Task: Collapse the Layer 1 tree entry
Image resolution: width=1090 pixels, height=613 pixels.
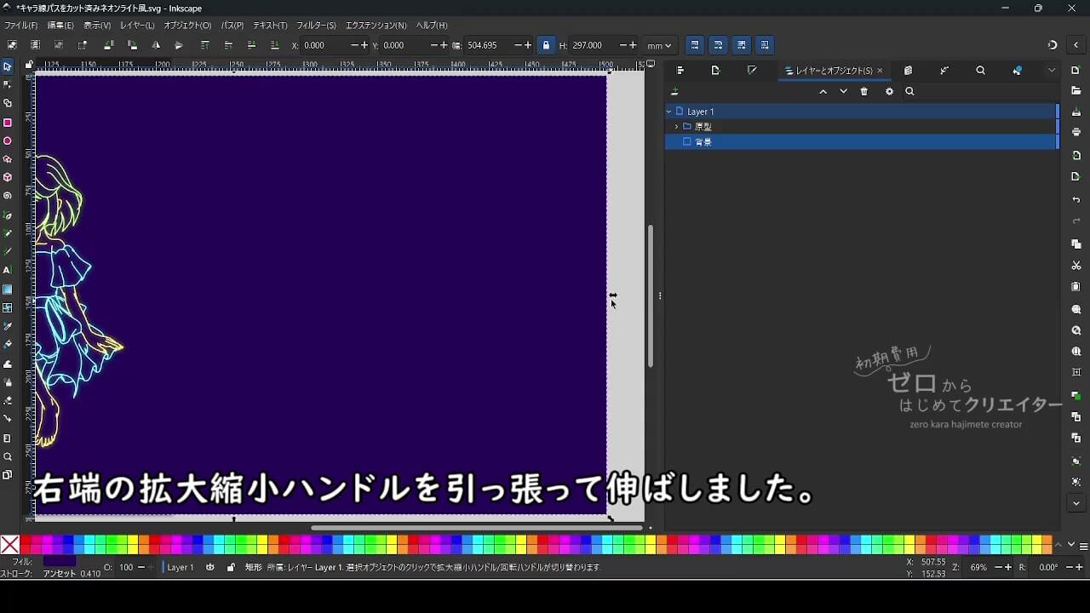Action: pyautogui.click(x=669, y=112)
